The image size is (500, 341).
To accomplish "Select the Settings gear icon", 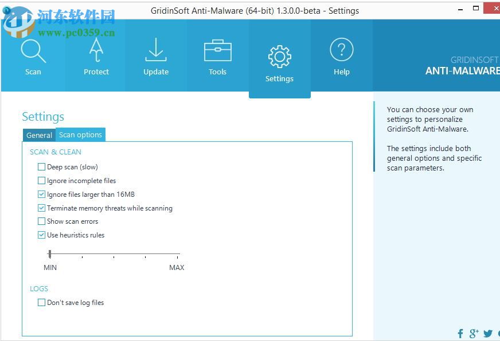I will tap(279, 55).
